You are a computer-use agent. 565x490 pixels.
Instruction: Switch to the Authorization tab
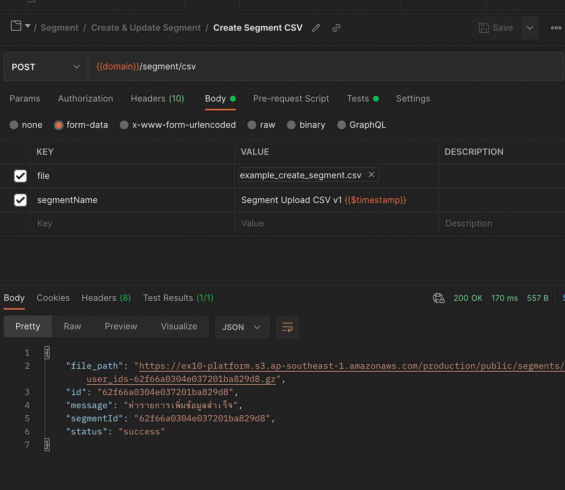(85, 98)
